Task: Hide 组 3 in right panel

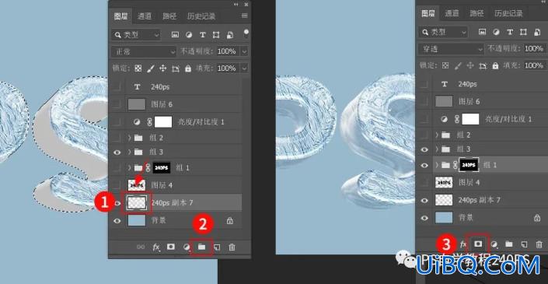Action: pos(424,149)
